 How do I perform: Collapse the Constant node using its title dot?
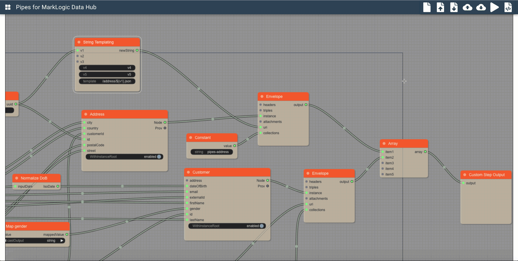(x=191, y=138)
